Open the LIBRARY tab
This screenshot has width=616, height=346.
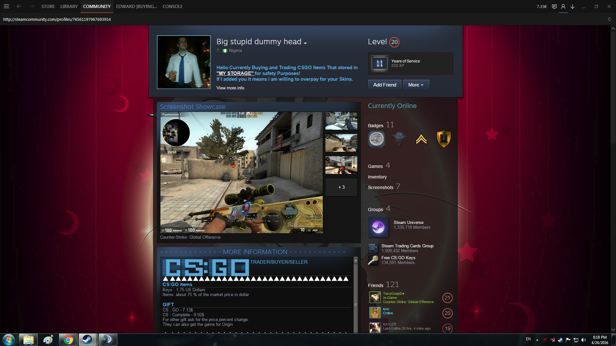point(69,6)
